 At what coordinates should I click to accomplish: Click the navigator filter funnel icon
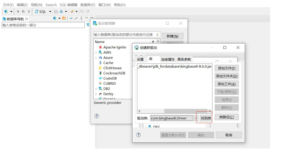point(88,25)
